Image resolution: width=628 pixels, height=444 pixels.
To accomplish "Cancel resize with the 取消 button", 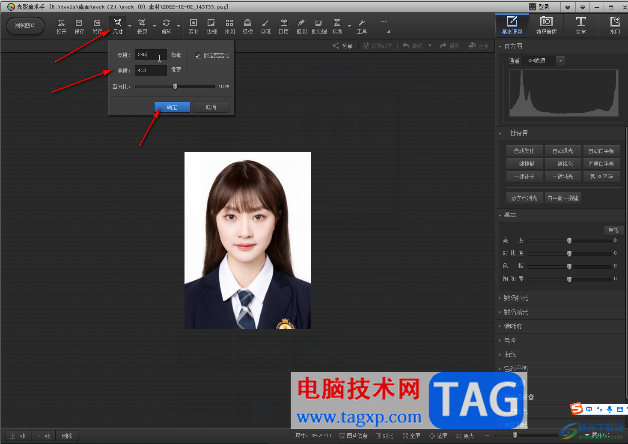I will point(211,107).
